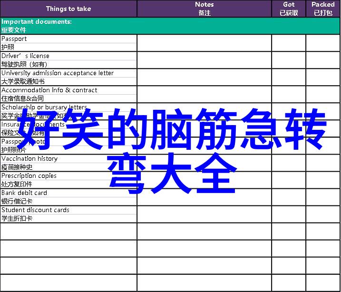341x292 pixels.
Task: Select the Passport item label
Action: (14, 39)
